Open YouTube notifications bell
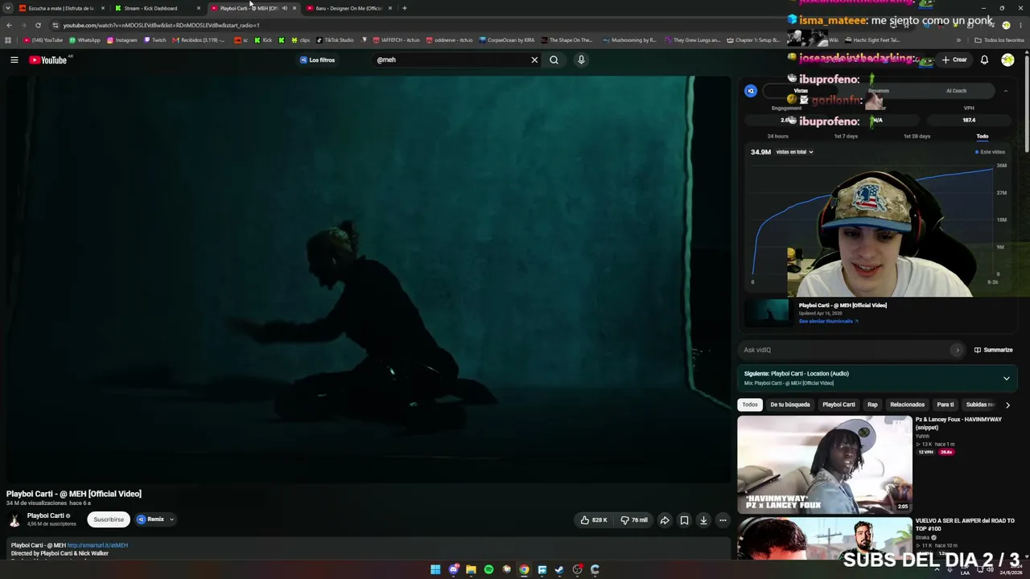Screen dimensions: 1030x579 pos(984,60)
